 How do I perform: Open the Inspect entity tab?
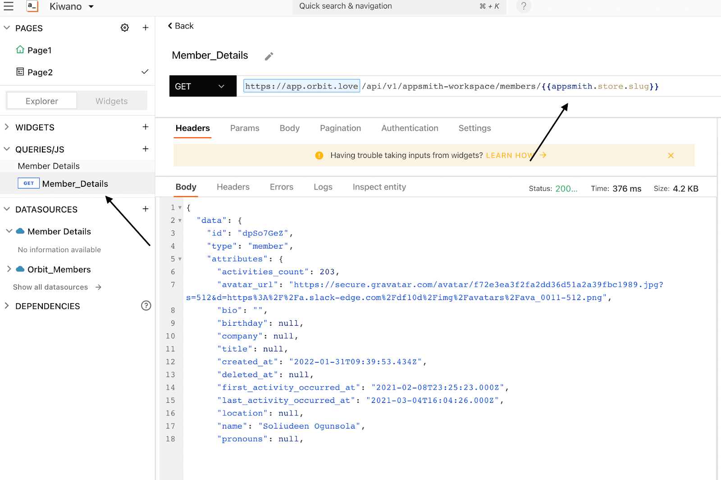point(379,187)
